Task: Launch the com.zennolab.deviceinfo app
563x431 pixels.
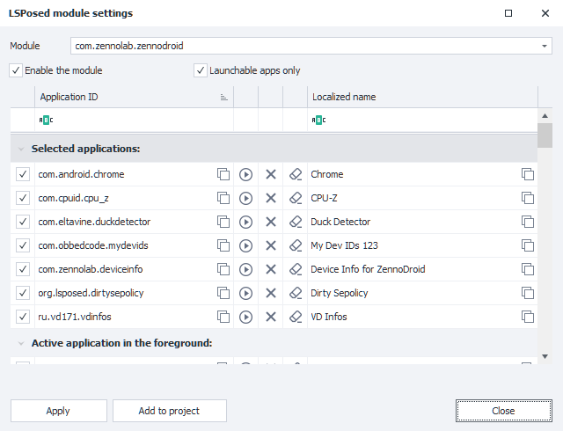Action: tap(246, 269)
